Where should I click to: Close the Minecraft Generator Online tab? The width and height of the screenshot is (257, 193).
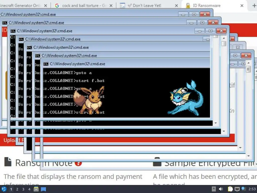pos(46,6)
